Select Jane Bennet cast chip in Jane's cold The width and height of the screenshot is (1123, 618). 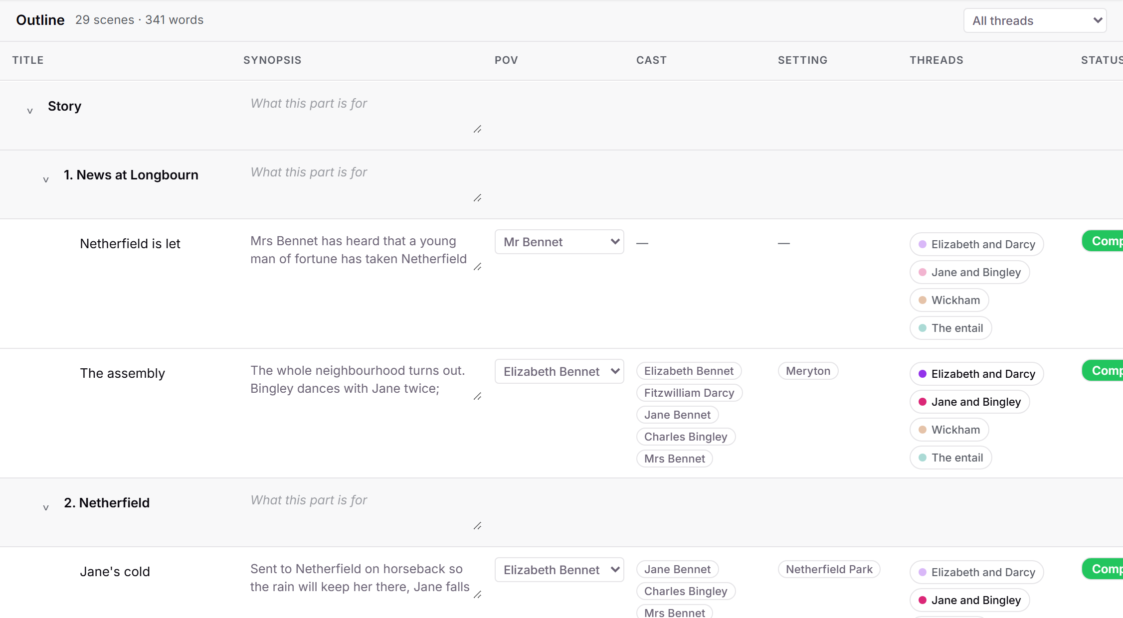tap(677, 569)
